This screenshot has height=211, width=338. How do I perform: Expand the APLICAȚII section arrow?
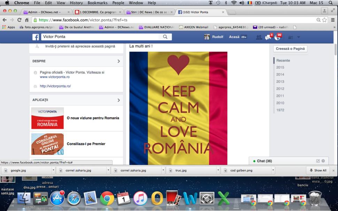[x=118, y=100]
